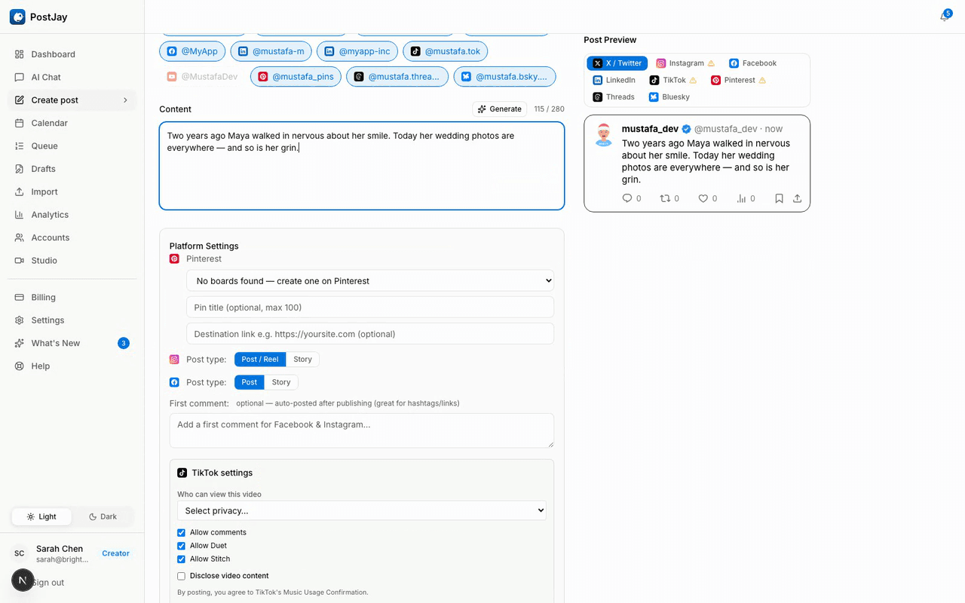Select Instagram Story post type
Viewport: 965px width, 603px height.
[302, 360]
